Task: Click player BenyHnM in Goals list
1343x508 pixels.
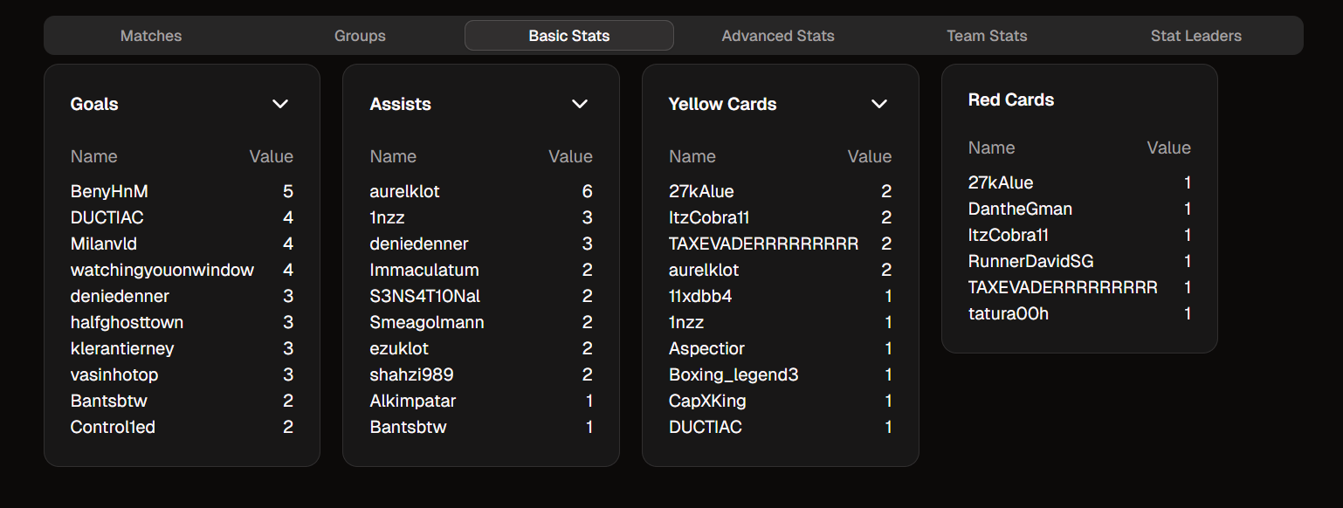Action: [x=103, y=191]
